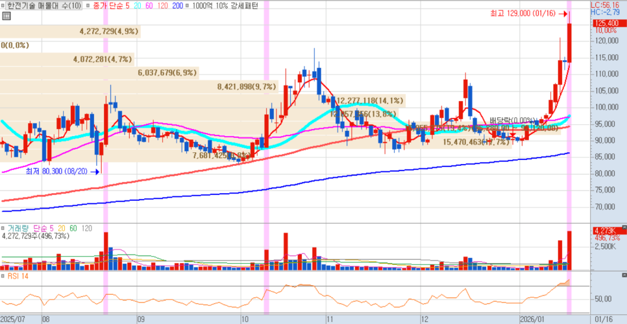This screenshot has height=324, width=627.
Task: Click the small square marker before 한전기술 매물대
Action: (4, 6)
